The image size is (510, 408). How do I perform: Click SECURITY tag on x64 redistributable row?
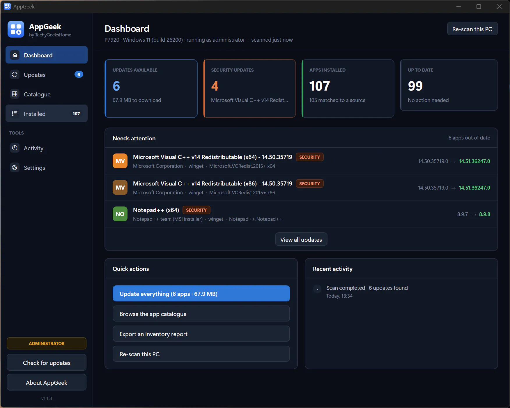point(309,157)
